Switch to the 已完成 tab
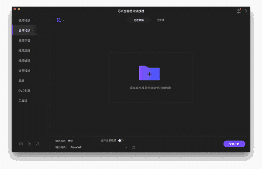This screenshot has height=169, width=262. pyautogui.click(x=160, y=20)
